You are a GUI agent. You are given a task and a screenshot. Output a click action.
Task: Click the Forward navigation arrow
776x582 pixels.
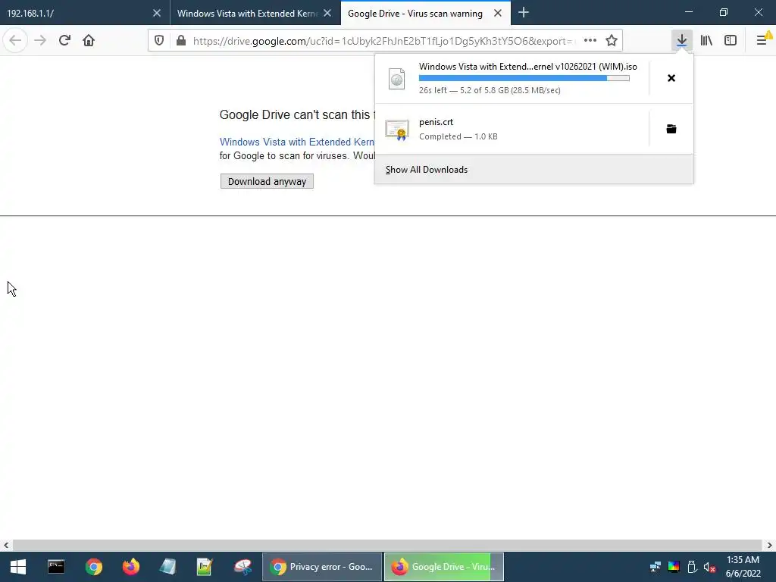coord(40,40)
